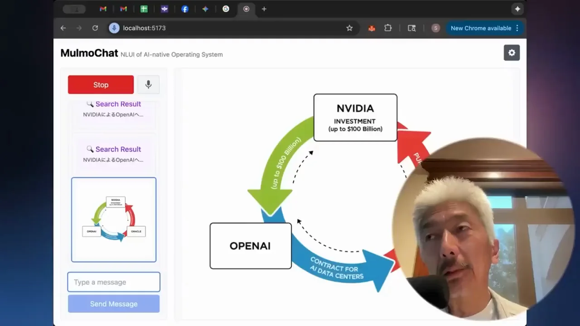580x326 pixels.
Task: Open the Chrome profile avatar
Action: [435, 28]
